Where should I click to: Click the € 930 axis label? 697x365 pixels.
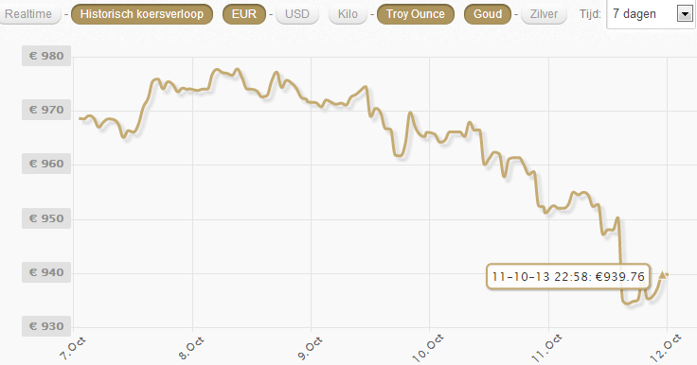pos(46,326)
